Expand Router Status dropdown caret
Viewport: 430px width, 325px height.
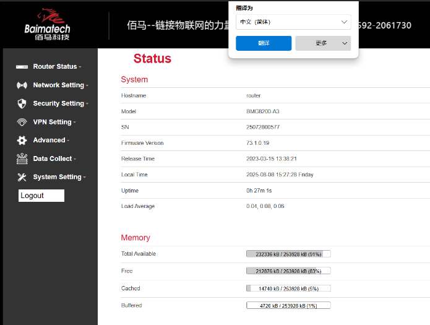tap(80, 67)
